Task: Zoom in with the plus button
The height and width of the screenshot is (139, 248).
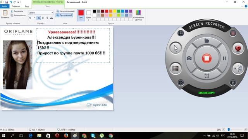Action: click(x=246, y=130)
